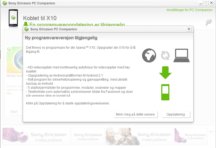The width and height of the screenshot is (216, 148).
Task: Click the Start button under Media Go
Action: (14, 112)
